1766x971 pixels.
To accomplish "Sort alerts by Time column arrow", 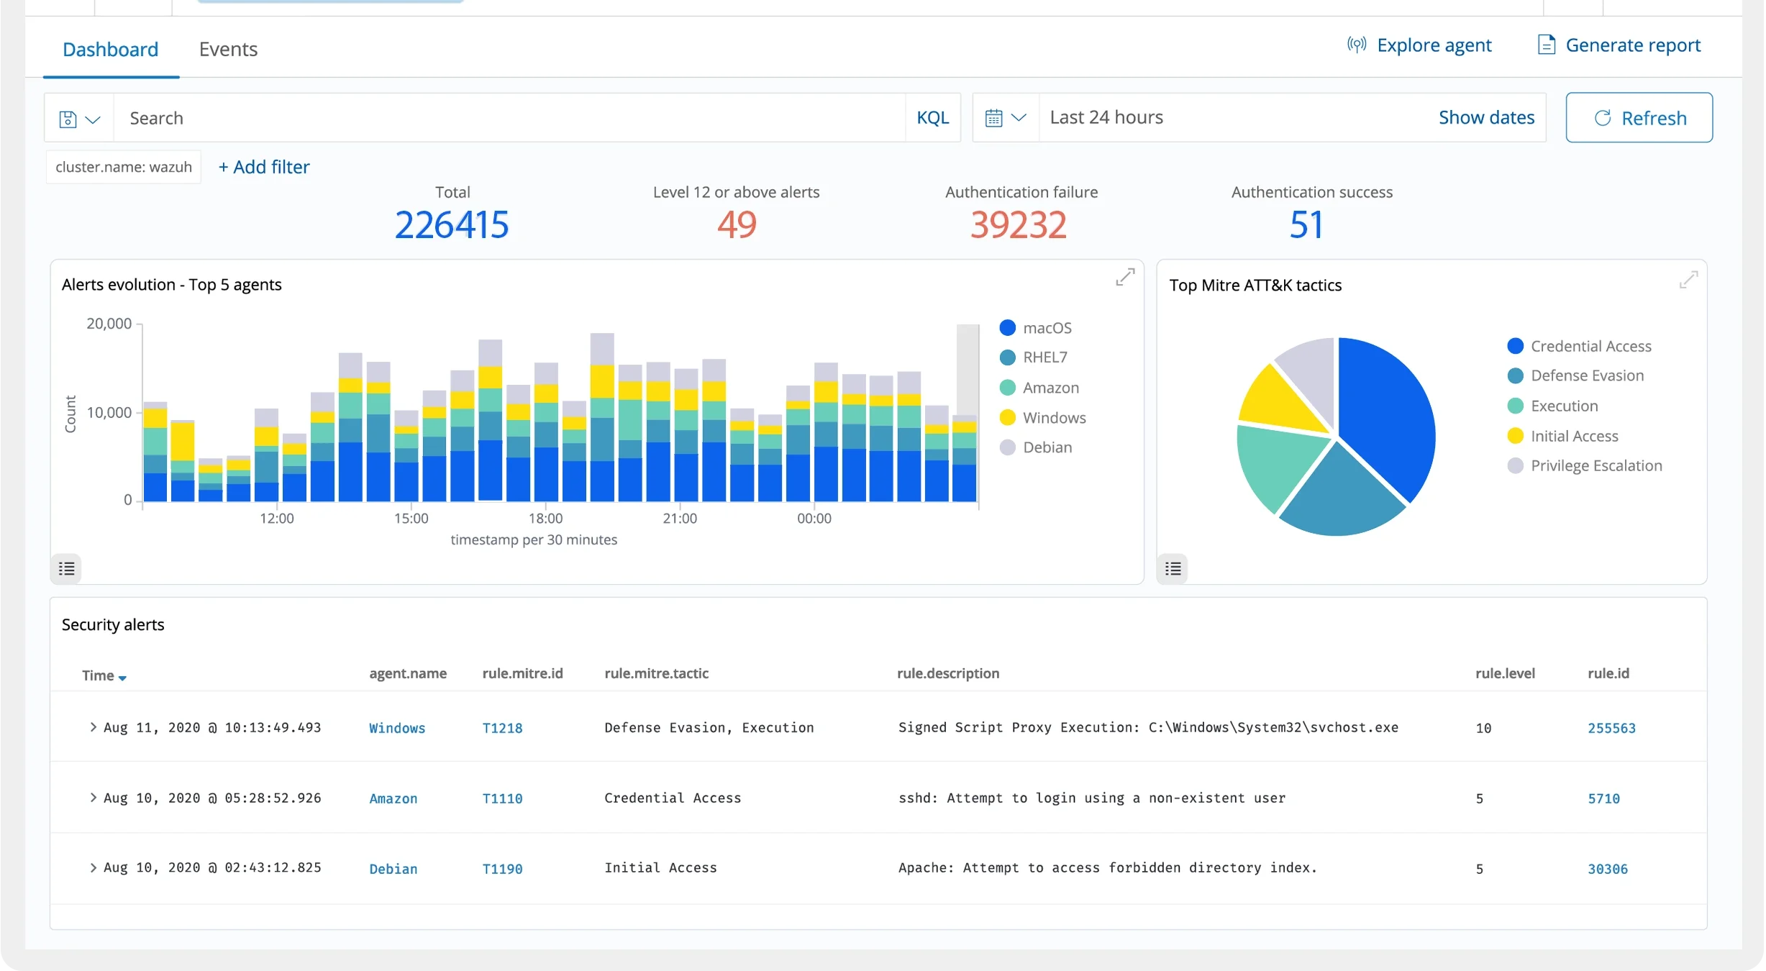I will click(122, 678).
